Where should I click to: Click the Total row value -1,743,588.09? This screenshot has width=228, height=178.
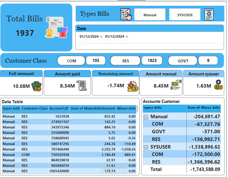205,169
